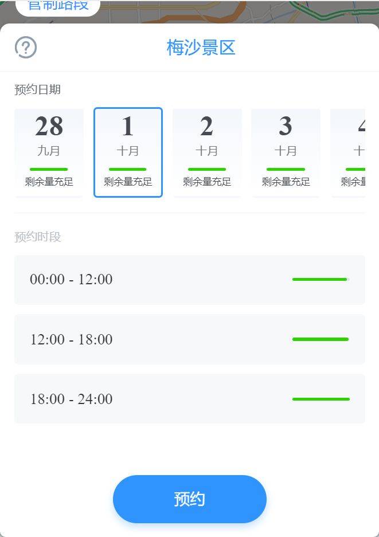
Task: Select the 00:00 - 12:00 time slot
Action: point(189,280)
